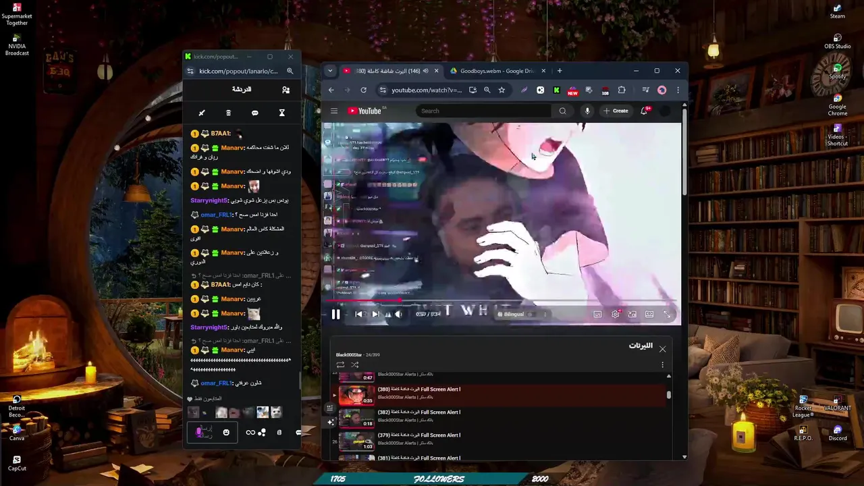Focus the YouTube search field

(484, 111)
